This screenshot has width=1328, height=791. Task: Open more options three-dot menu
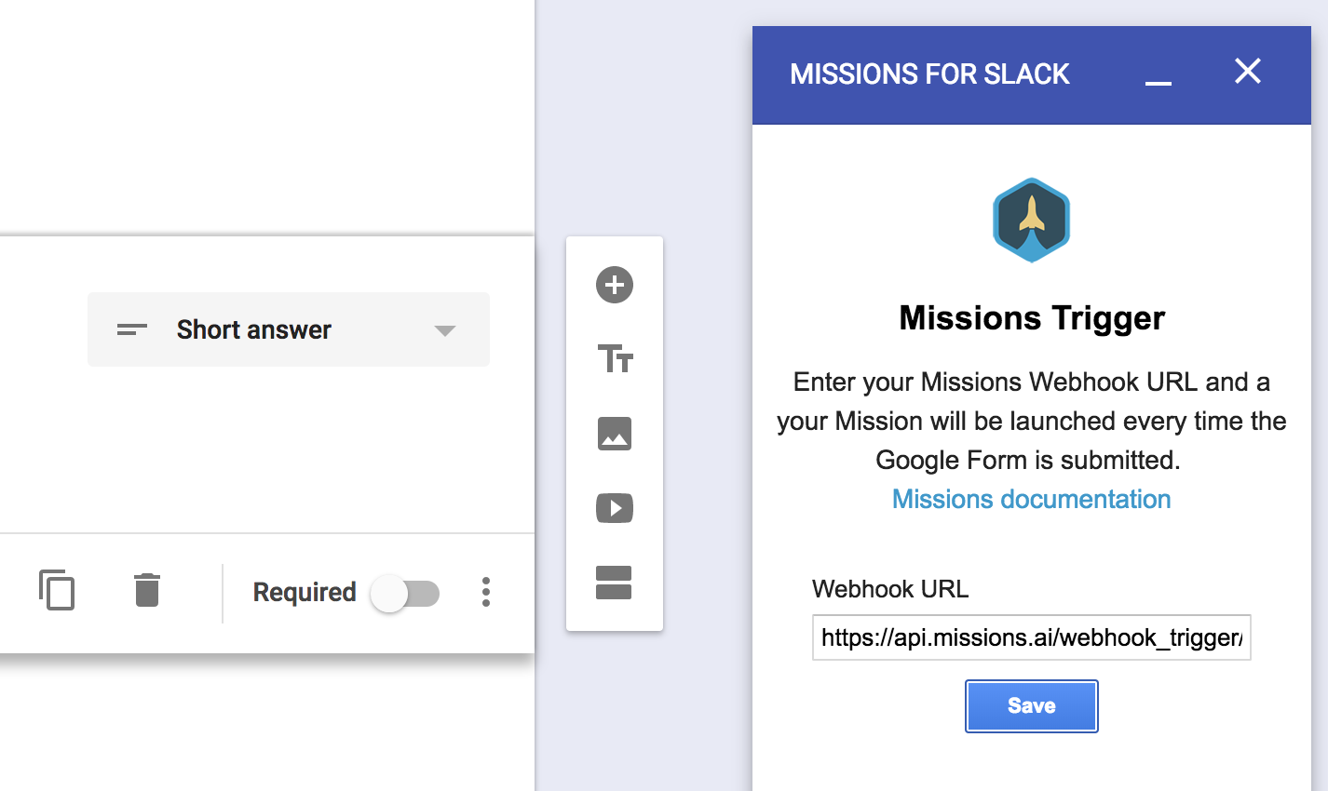pyautogui.click(x=486, y=592)
